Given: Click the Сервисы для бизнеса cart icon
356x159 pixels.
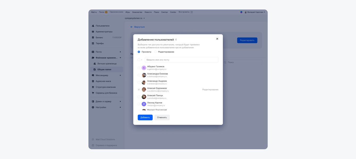Looking at the screenshot, I should [93, 93].
